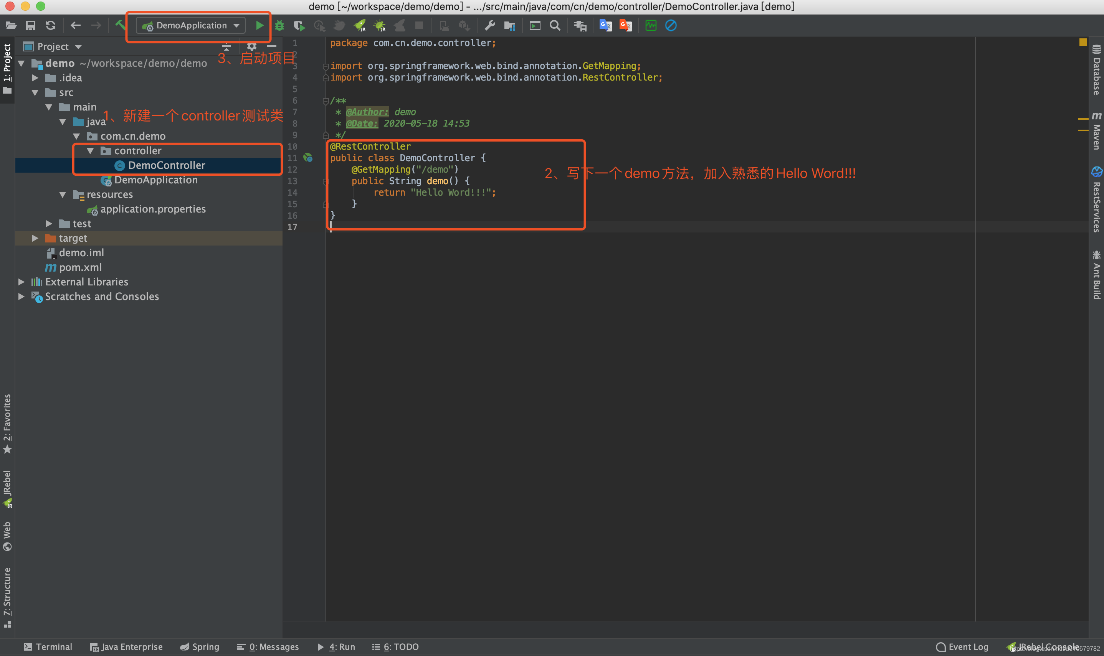Open Project panel settings gear

251,46
